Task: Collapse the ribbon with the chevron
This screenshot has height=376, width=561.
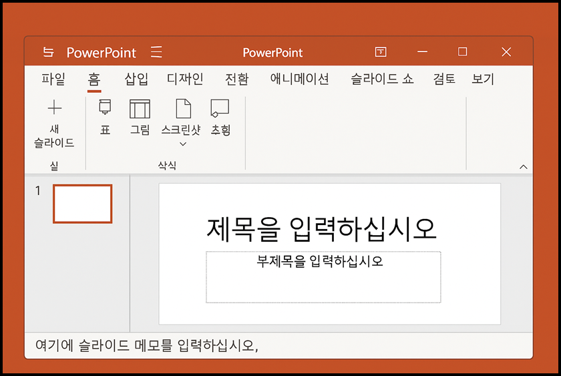Action: pos(524,167)
